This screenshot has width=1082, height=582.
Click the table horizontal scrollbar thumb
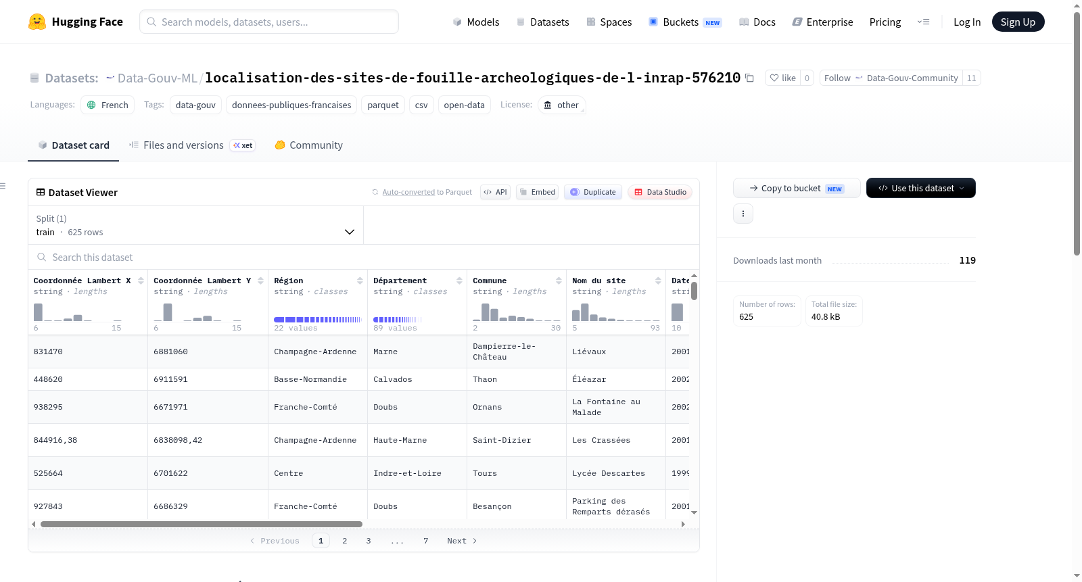[x=202, y=524]
